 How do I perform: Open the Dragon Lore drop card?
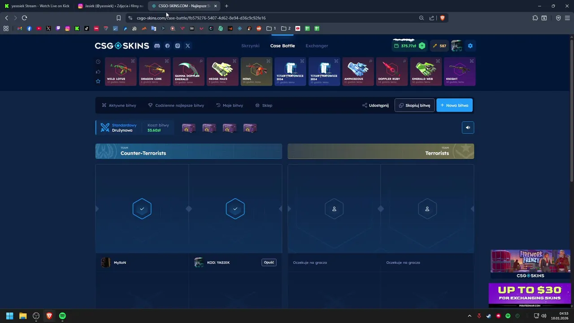155,71
